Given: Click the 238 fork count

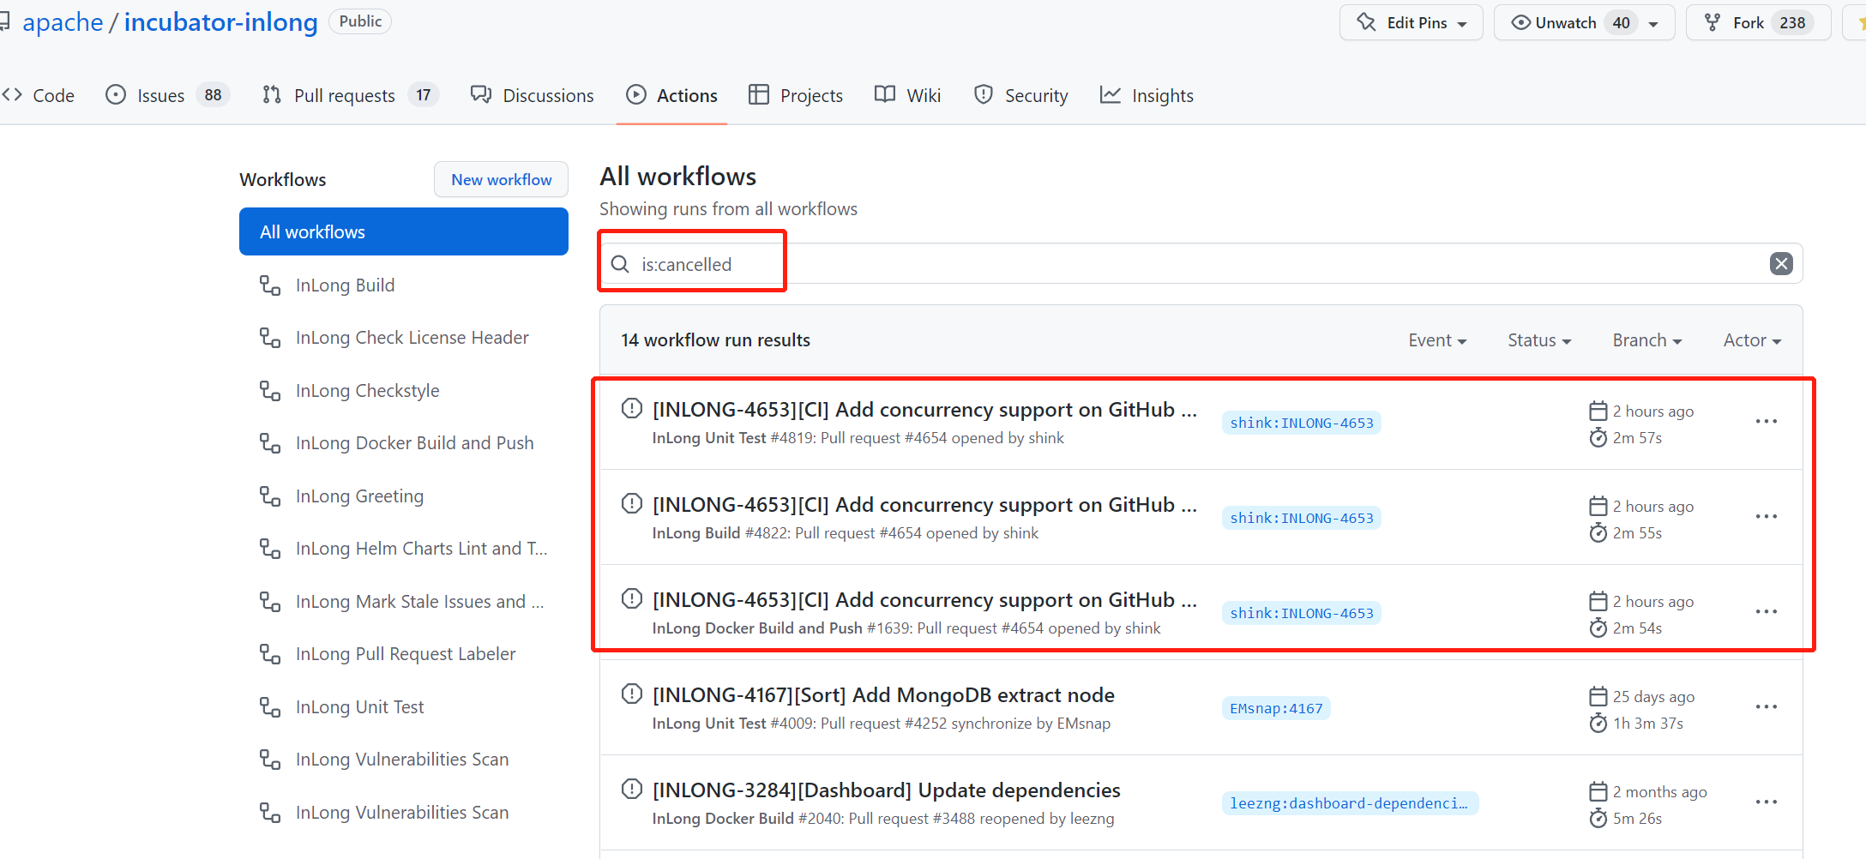Looking at the screenshot, I should [1792, 23].
